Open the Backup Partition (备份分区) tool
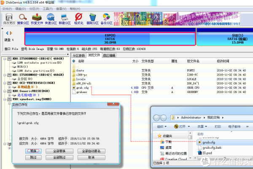Image resolution: width=253 pixels, height=169 pixels. (x=107, y=19)
